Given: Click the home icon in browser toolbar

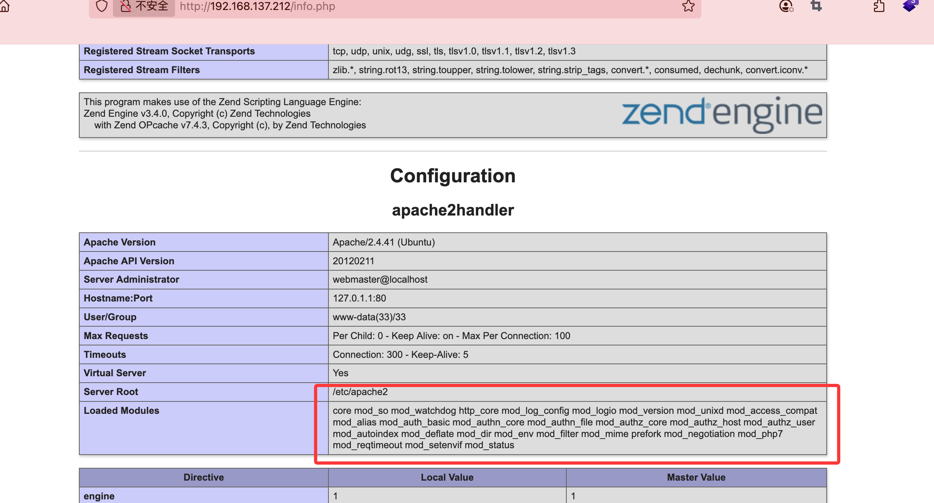Looking at the screenshot, I should (4, 6).
